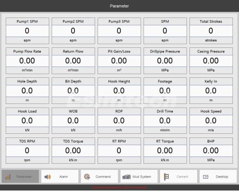Viewport: 239px width, 191px height.
Task: Click the WOB value
Action: [x=73, y=120]
